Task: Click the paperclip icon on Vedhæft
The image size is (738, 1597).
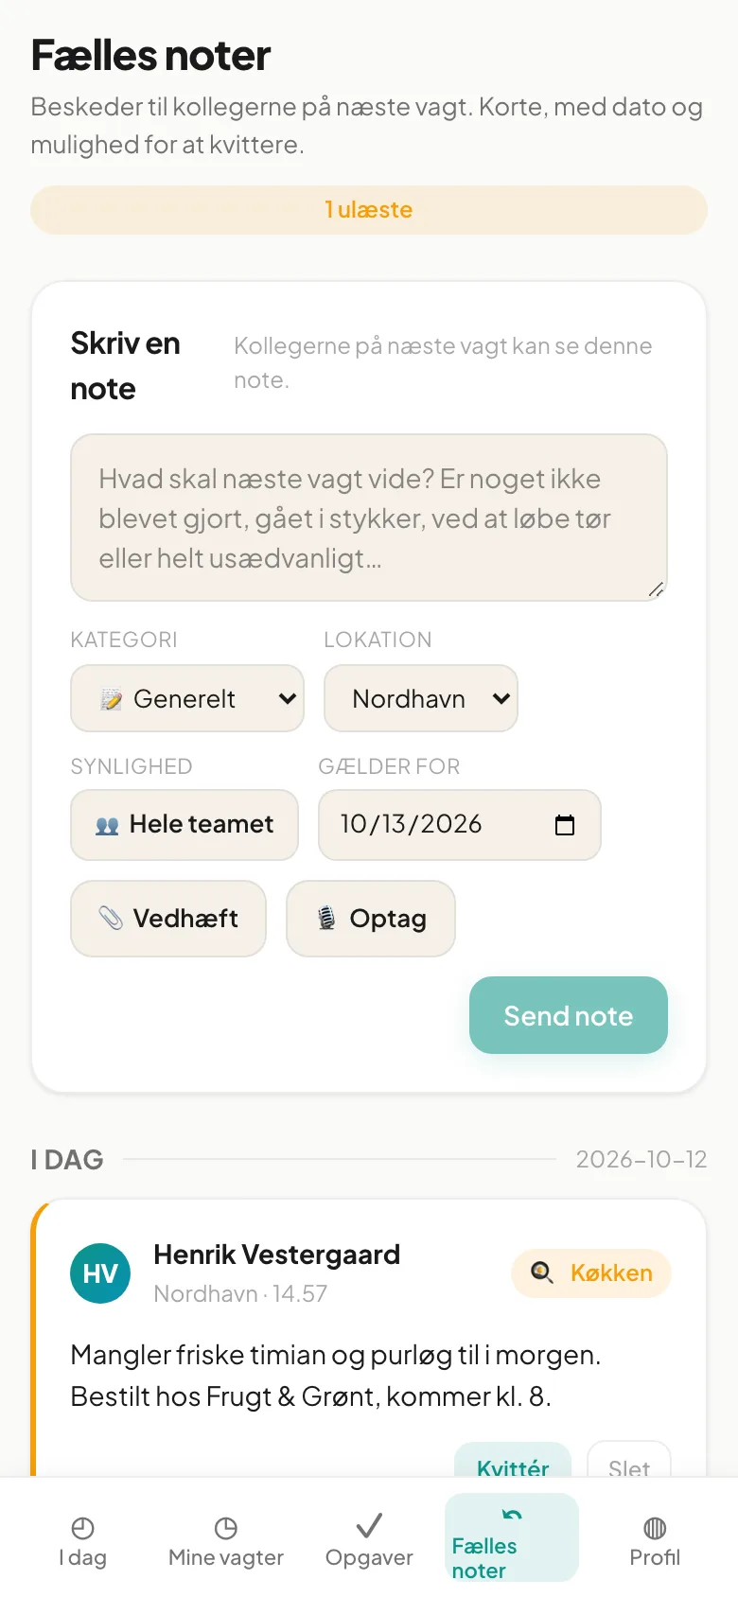Action: coord(112,918)
